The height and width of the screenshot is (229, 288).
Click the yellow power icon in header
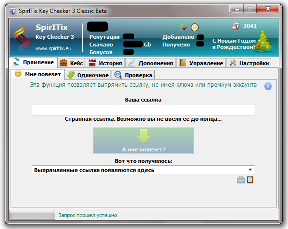195,27
